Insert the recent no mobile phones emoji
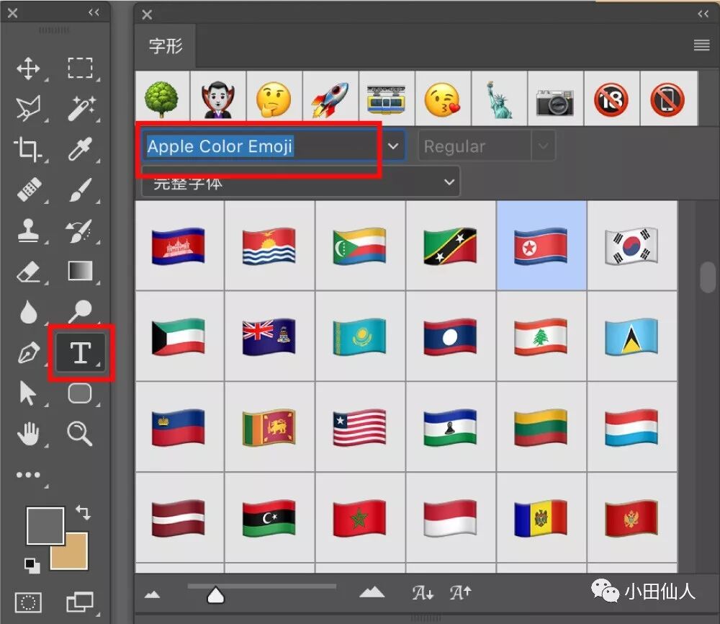The image size is (720, 624). pyautogui.click(x=667, y=99)
